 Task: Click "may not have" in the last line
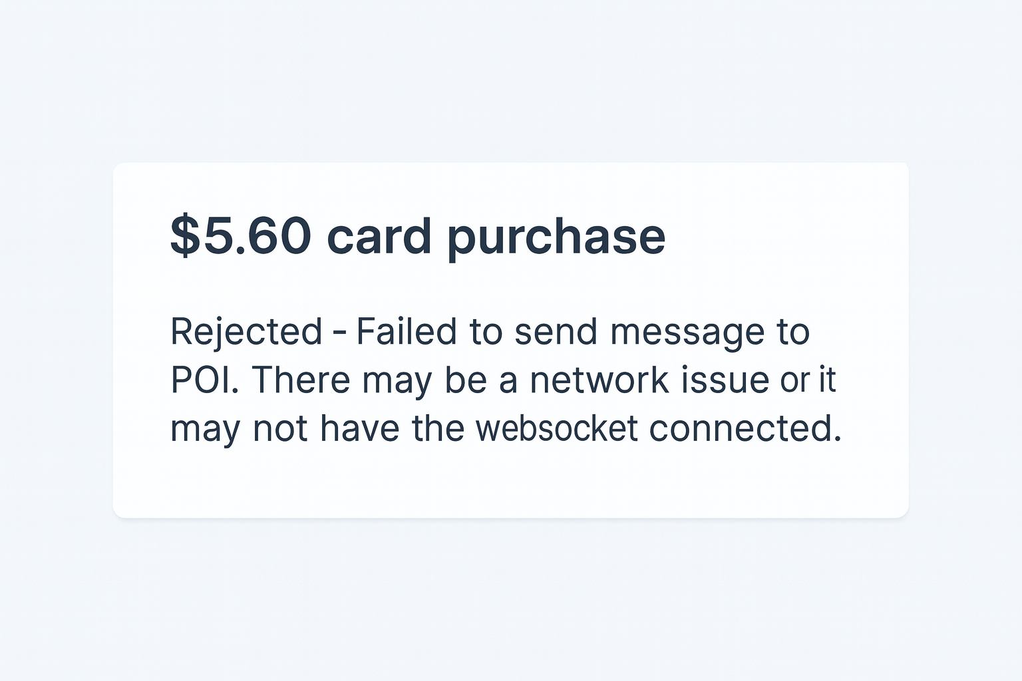point(285,429)
